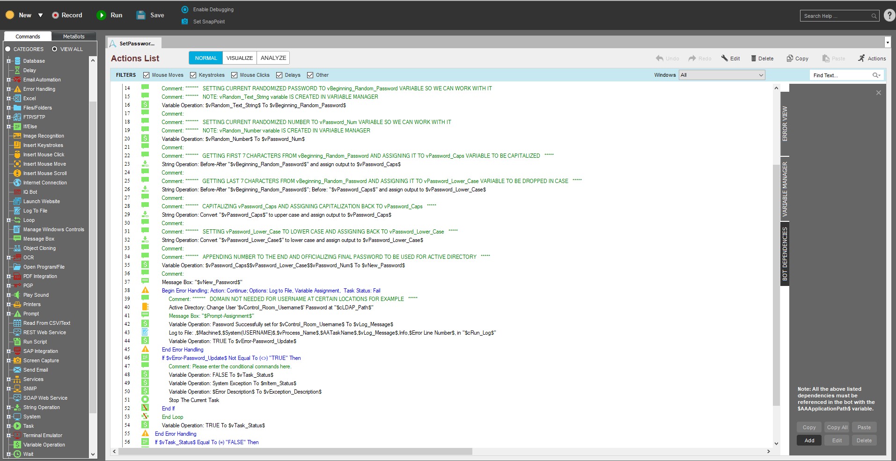Run the bot with the Run icon
Screen dimensions: 896x461
click(101, 15)
